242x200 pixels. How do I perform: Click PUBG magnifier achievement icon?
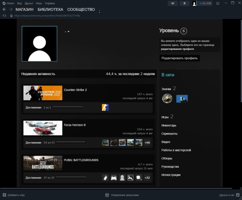(139, 178)
